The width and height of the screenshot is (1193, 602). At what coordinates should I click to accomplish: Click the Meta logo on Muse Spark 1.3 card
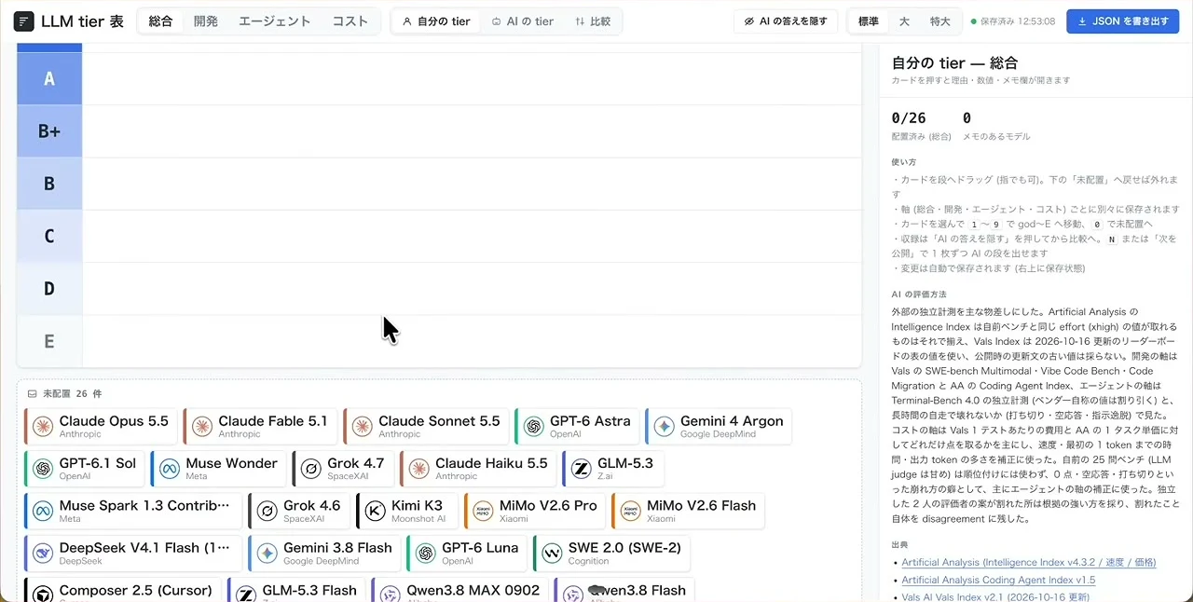click(43, 511)
